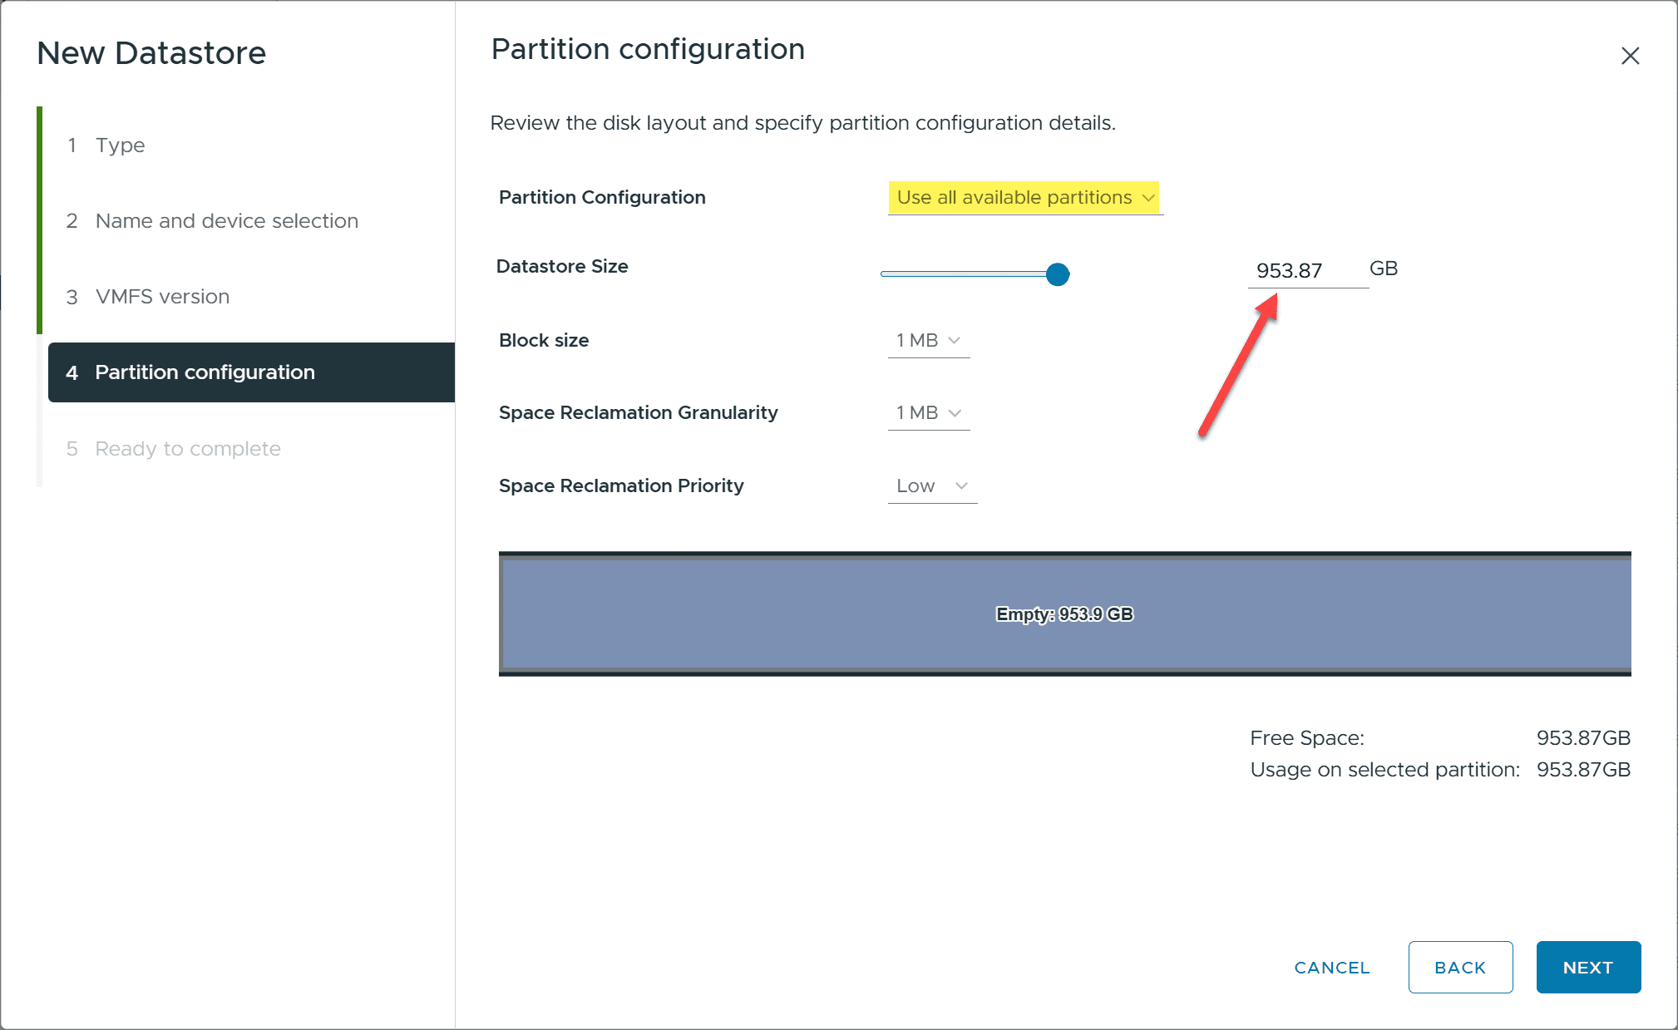Open the Partition Configuration dropdown

click(1025, 198)
